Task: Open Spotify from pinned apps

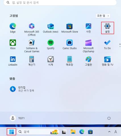Action: tap(51, 44)
